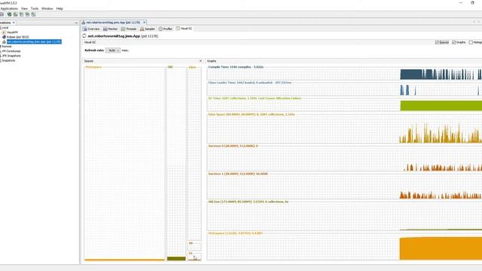Minimize the Applications side panel
482x271 pixels.
tap(76, 23)
